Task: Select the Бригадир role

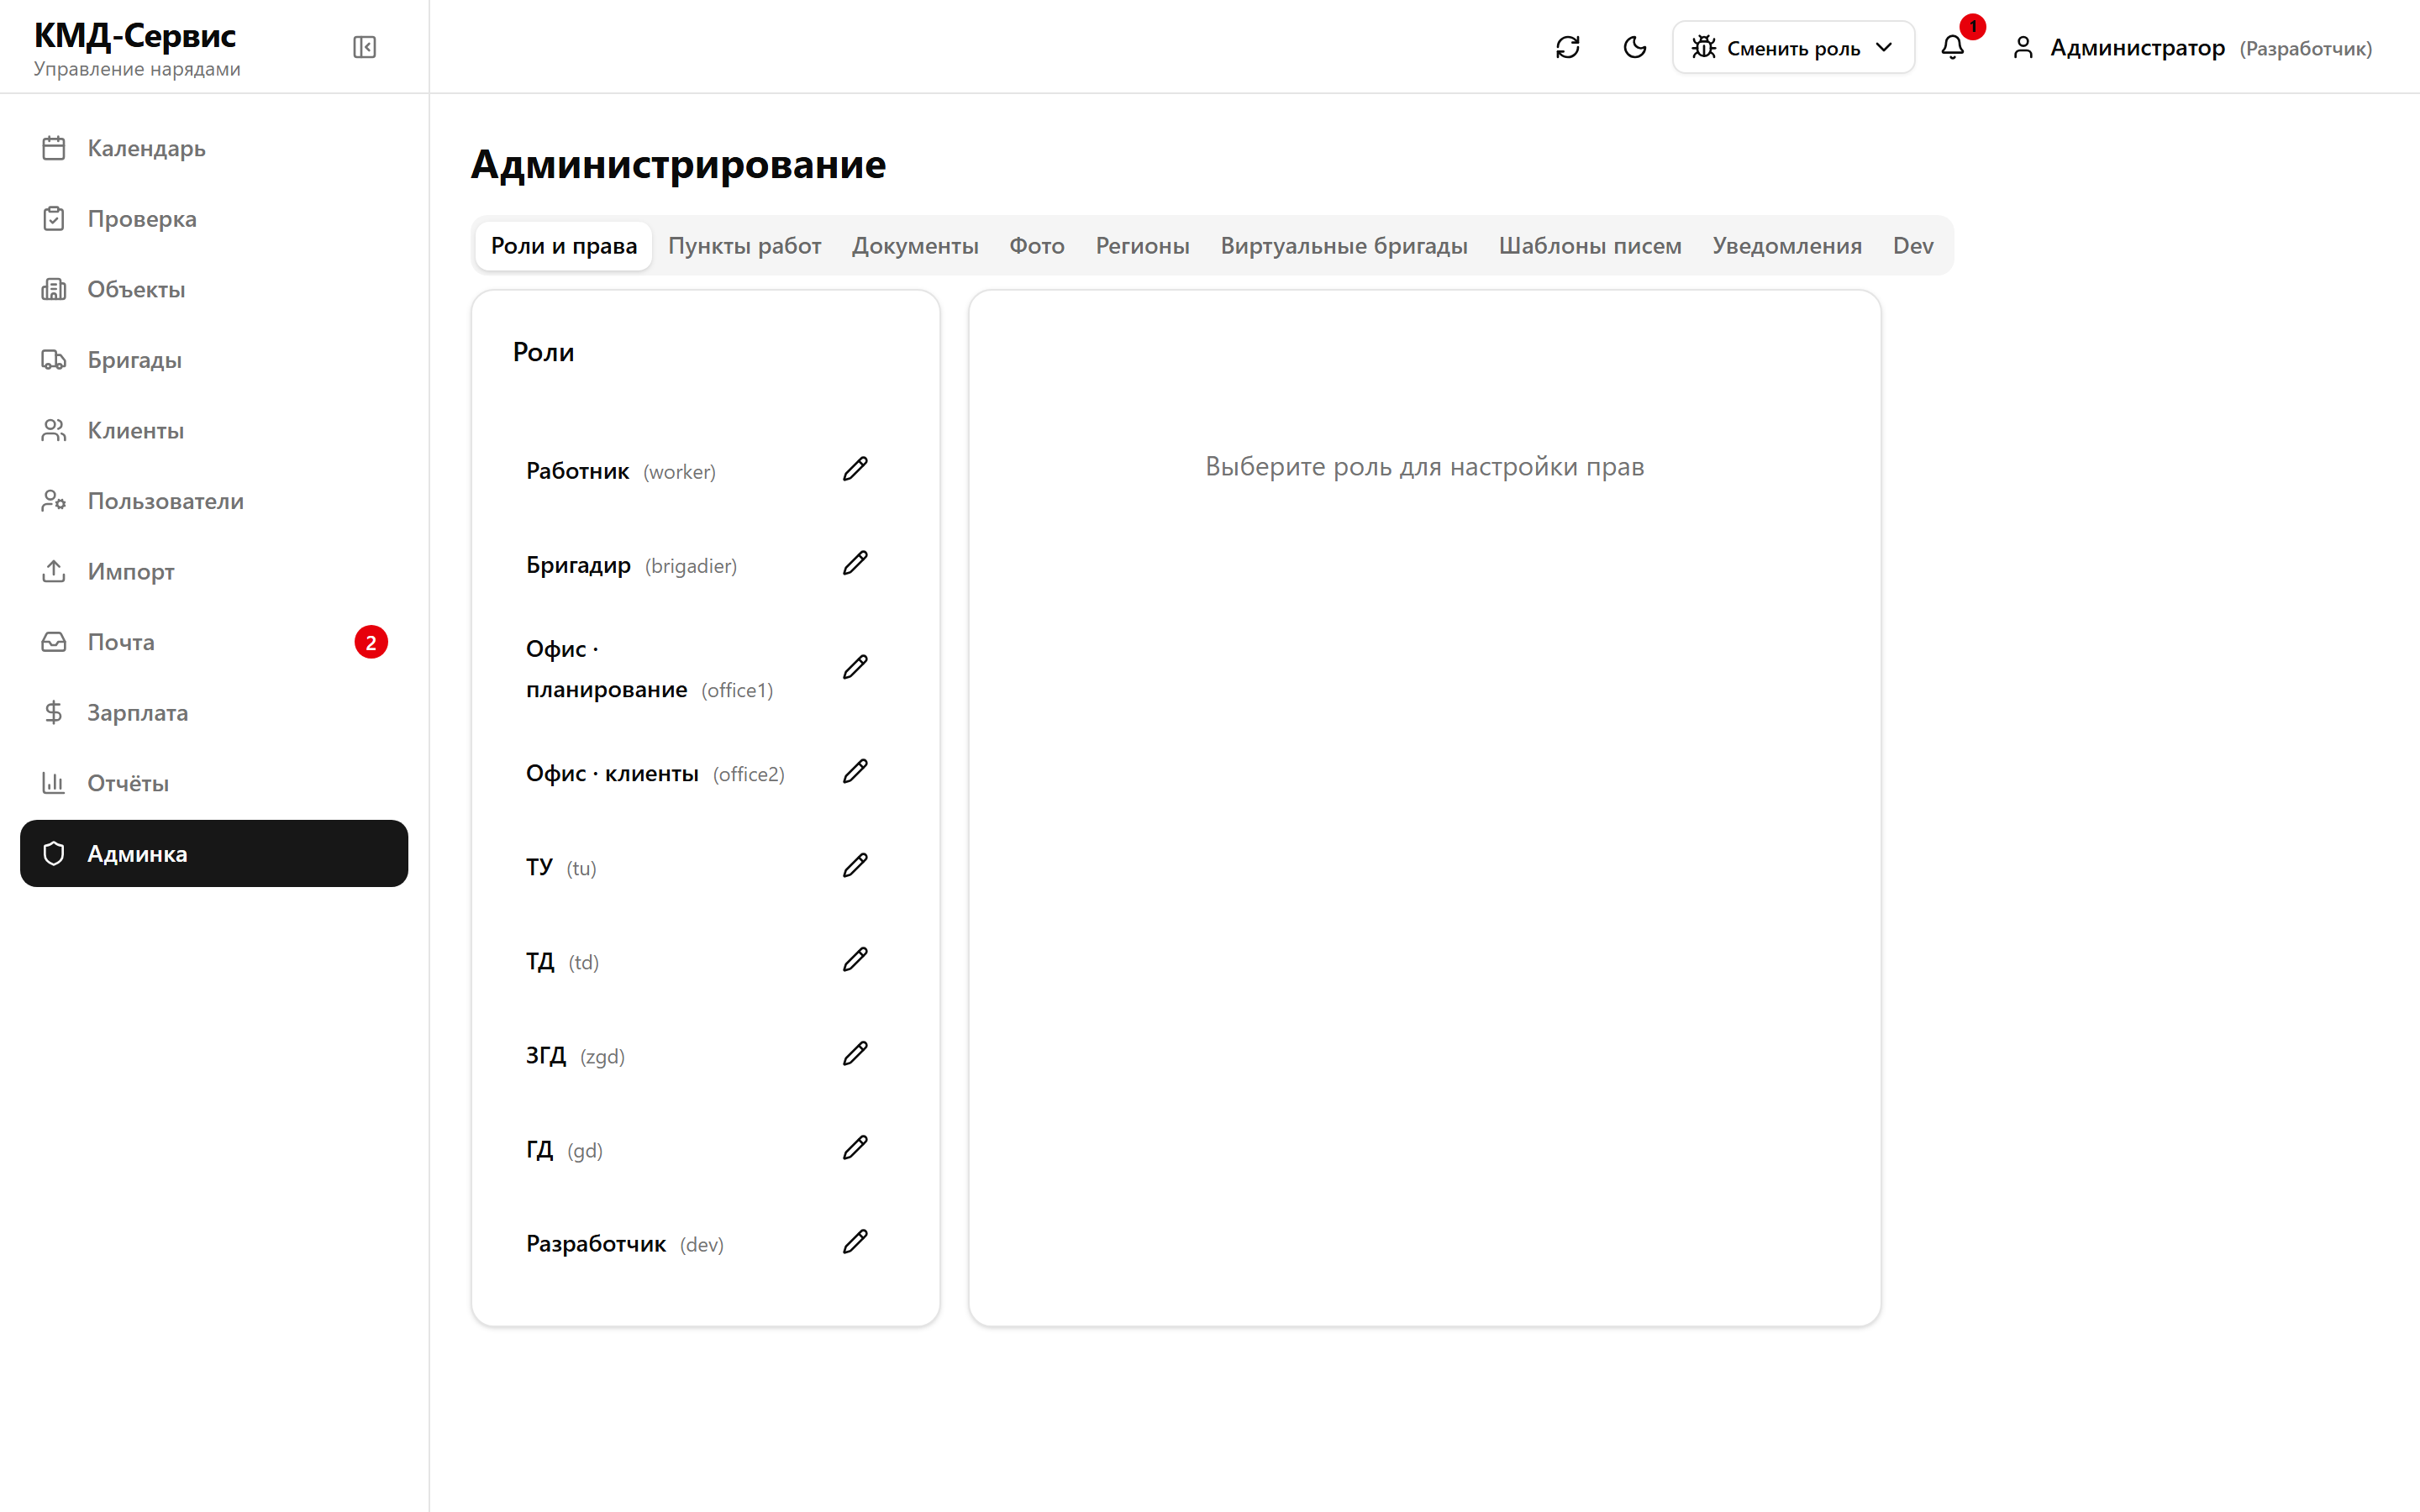Action: [631, 565]
